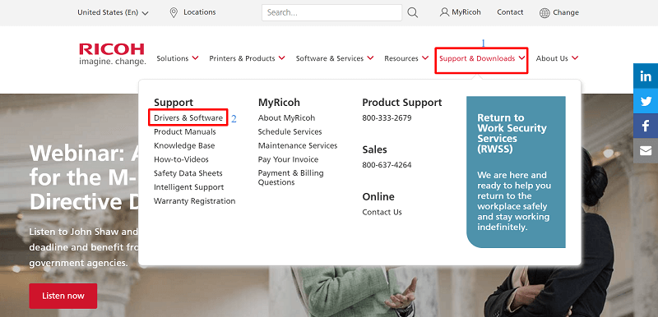Share via LinkedIn icon
The height and width of the screenshot is (317, 658).
click(x=646, y=76)
